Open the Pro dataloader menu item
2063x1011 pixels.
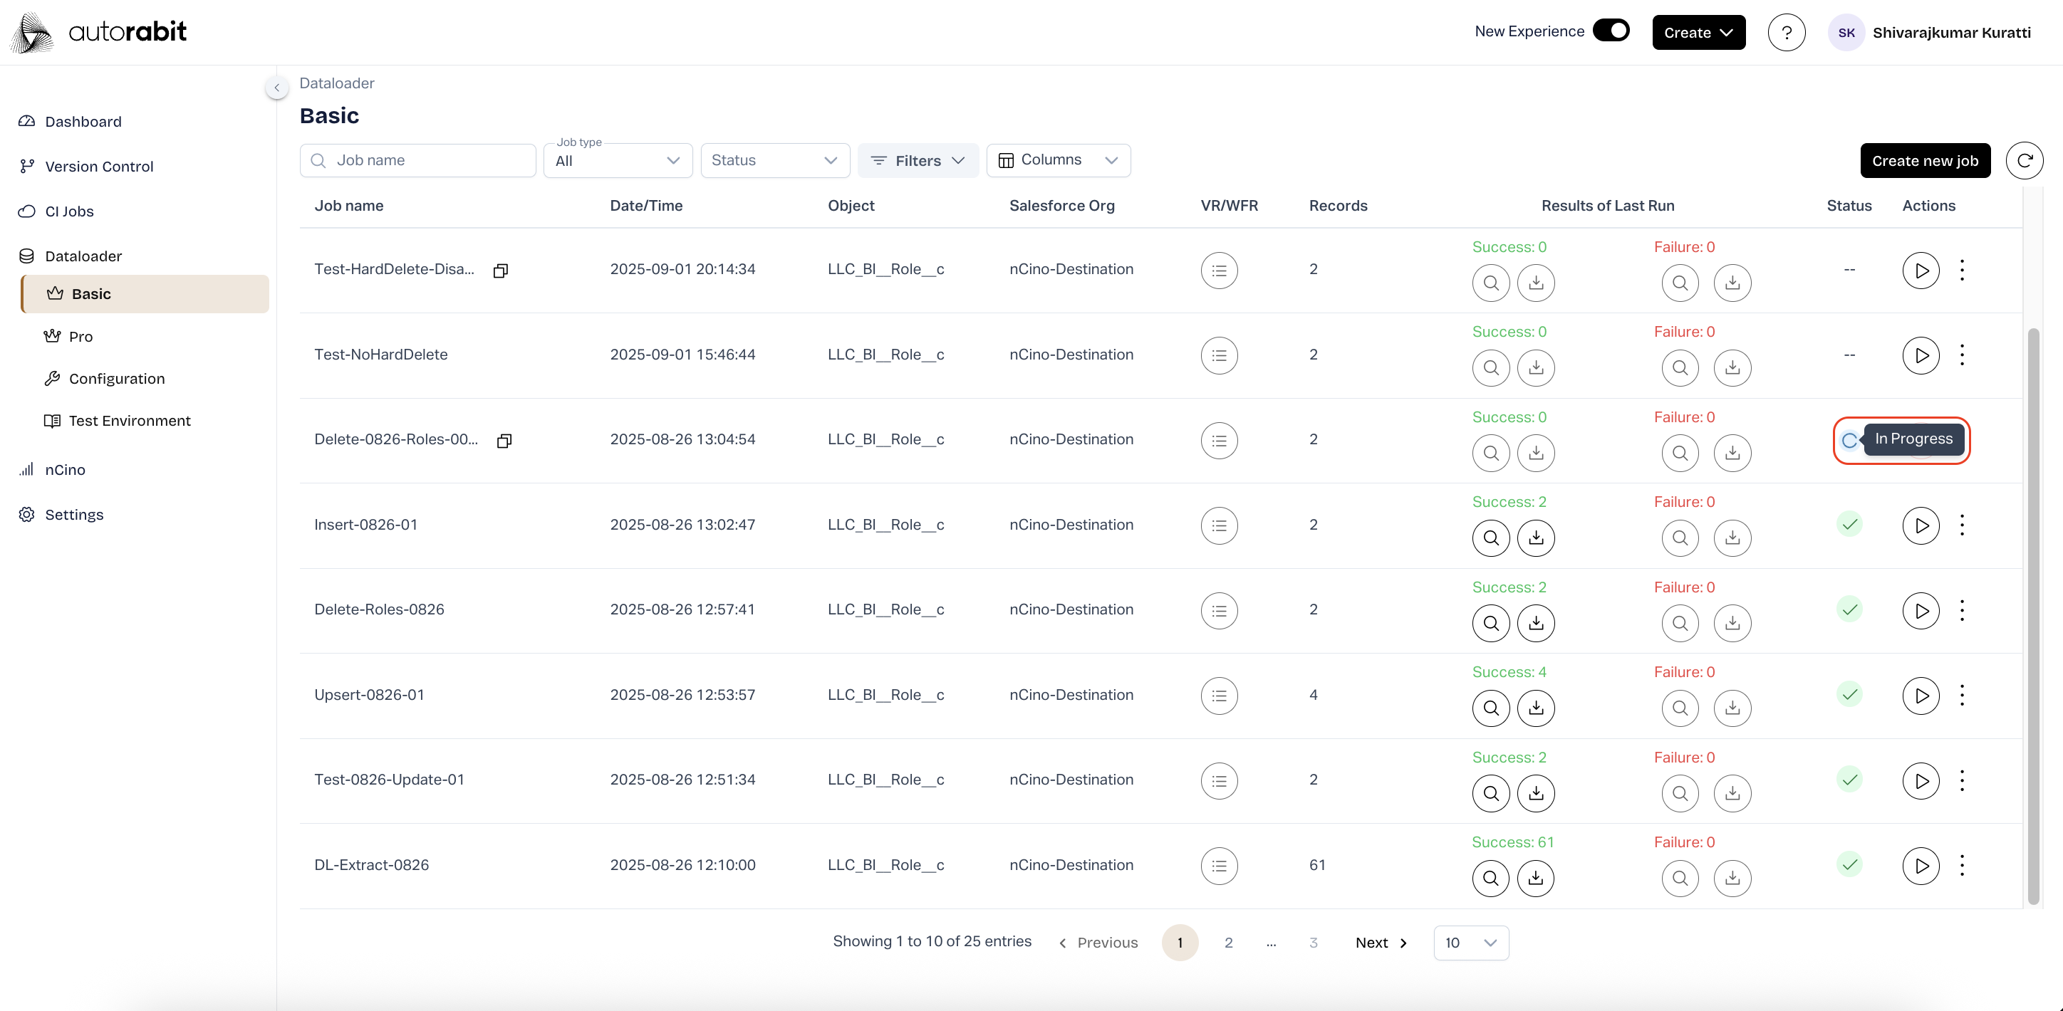click(80, 336)
